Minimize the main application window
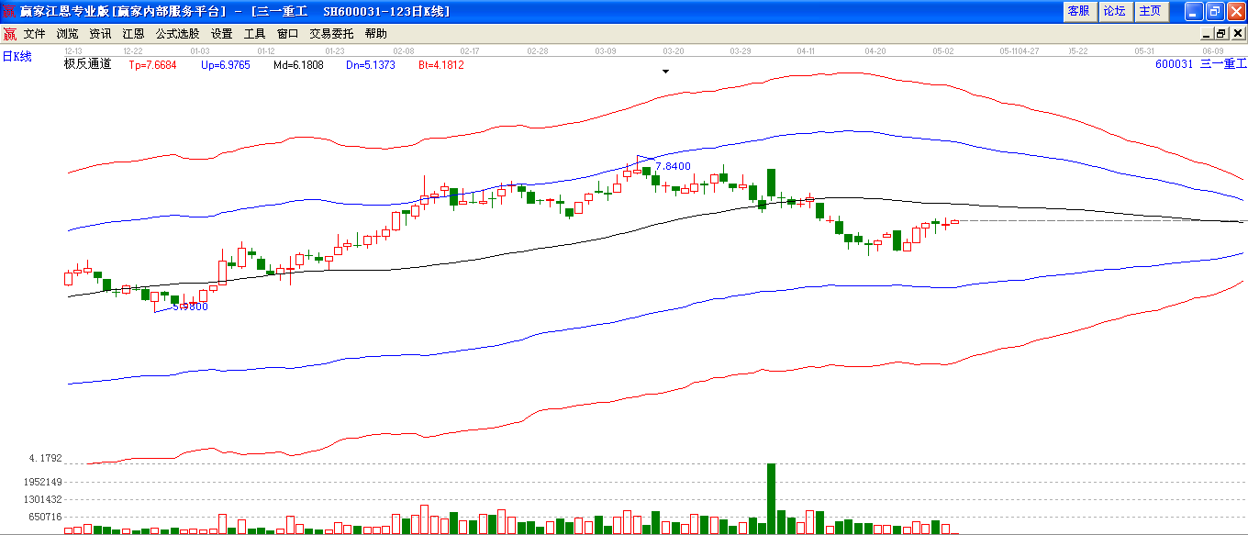 1193,11
